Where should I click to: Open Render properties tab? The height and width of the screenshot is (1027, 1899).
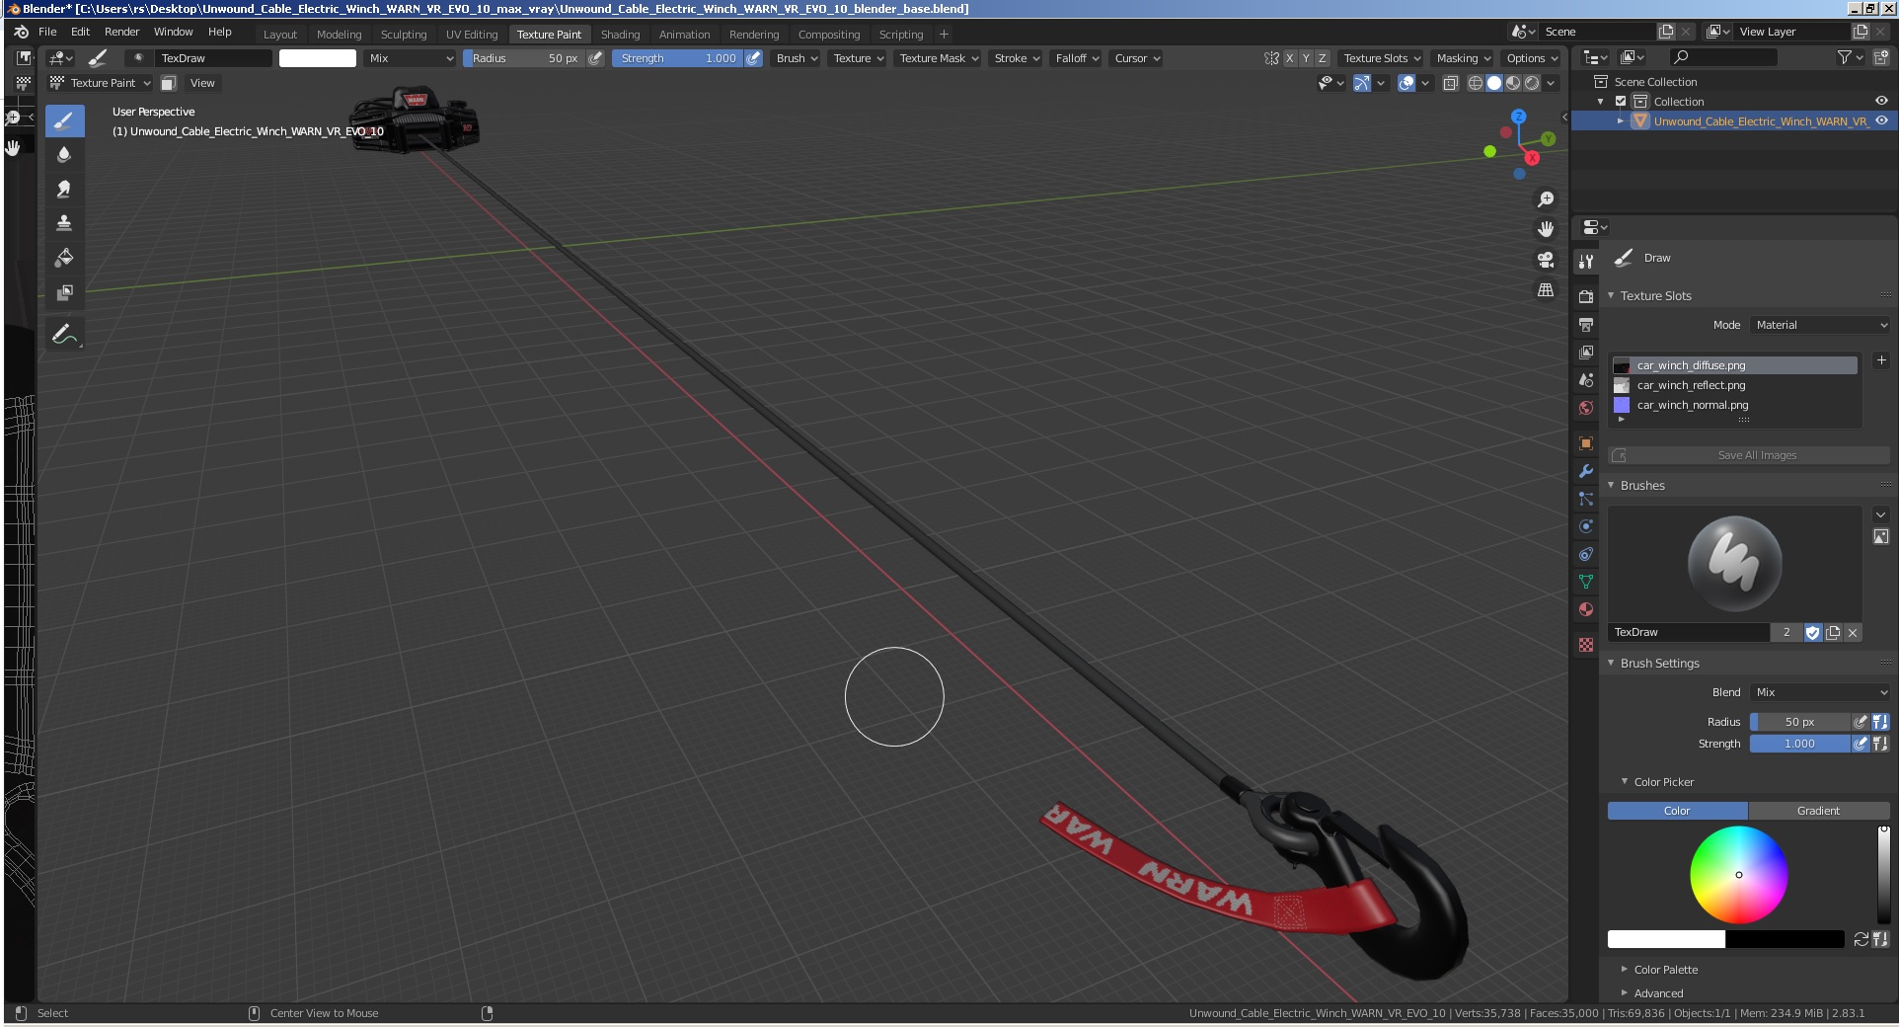1586,296
